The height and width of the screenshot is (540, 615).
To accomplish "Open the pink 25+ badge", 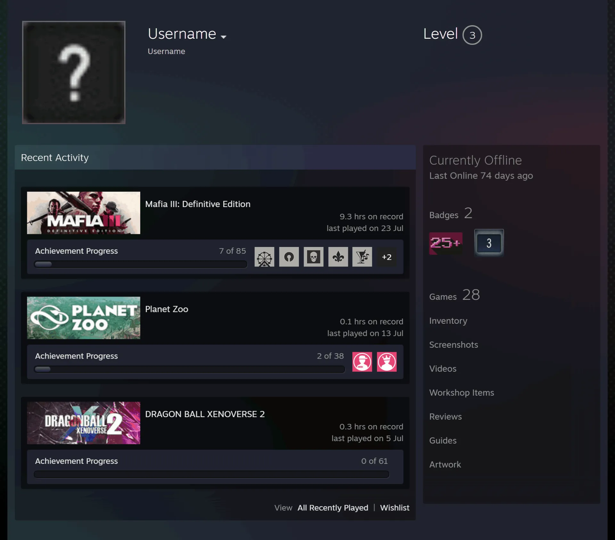I will pyautogui.click(x=446, y=243).
